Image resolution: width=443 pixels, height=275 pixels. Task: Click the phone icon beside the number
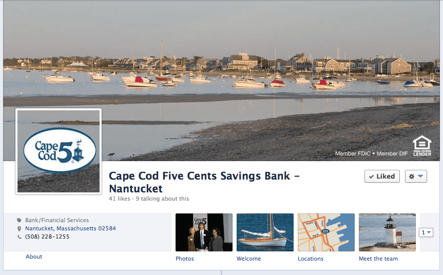19,237
